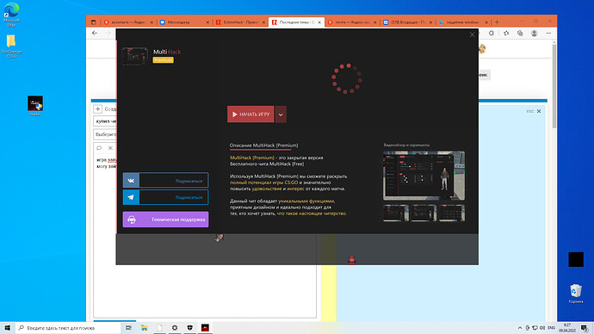Select the second small screenshot thumbnail
Screen dimensions: 594x334
(x=424, y=213)
